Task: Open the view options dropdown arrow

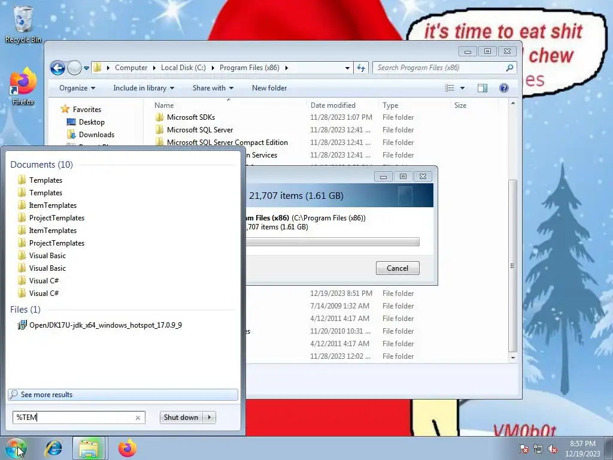Action: [x=462, y=88]
